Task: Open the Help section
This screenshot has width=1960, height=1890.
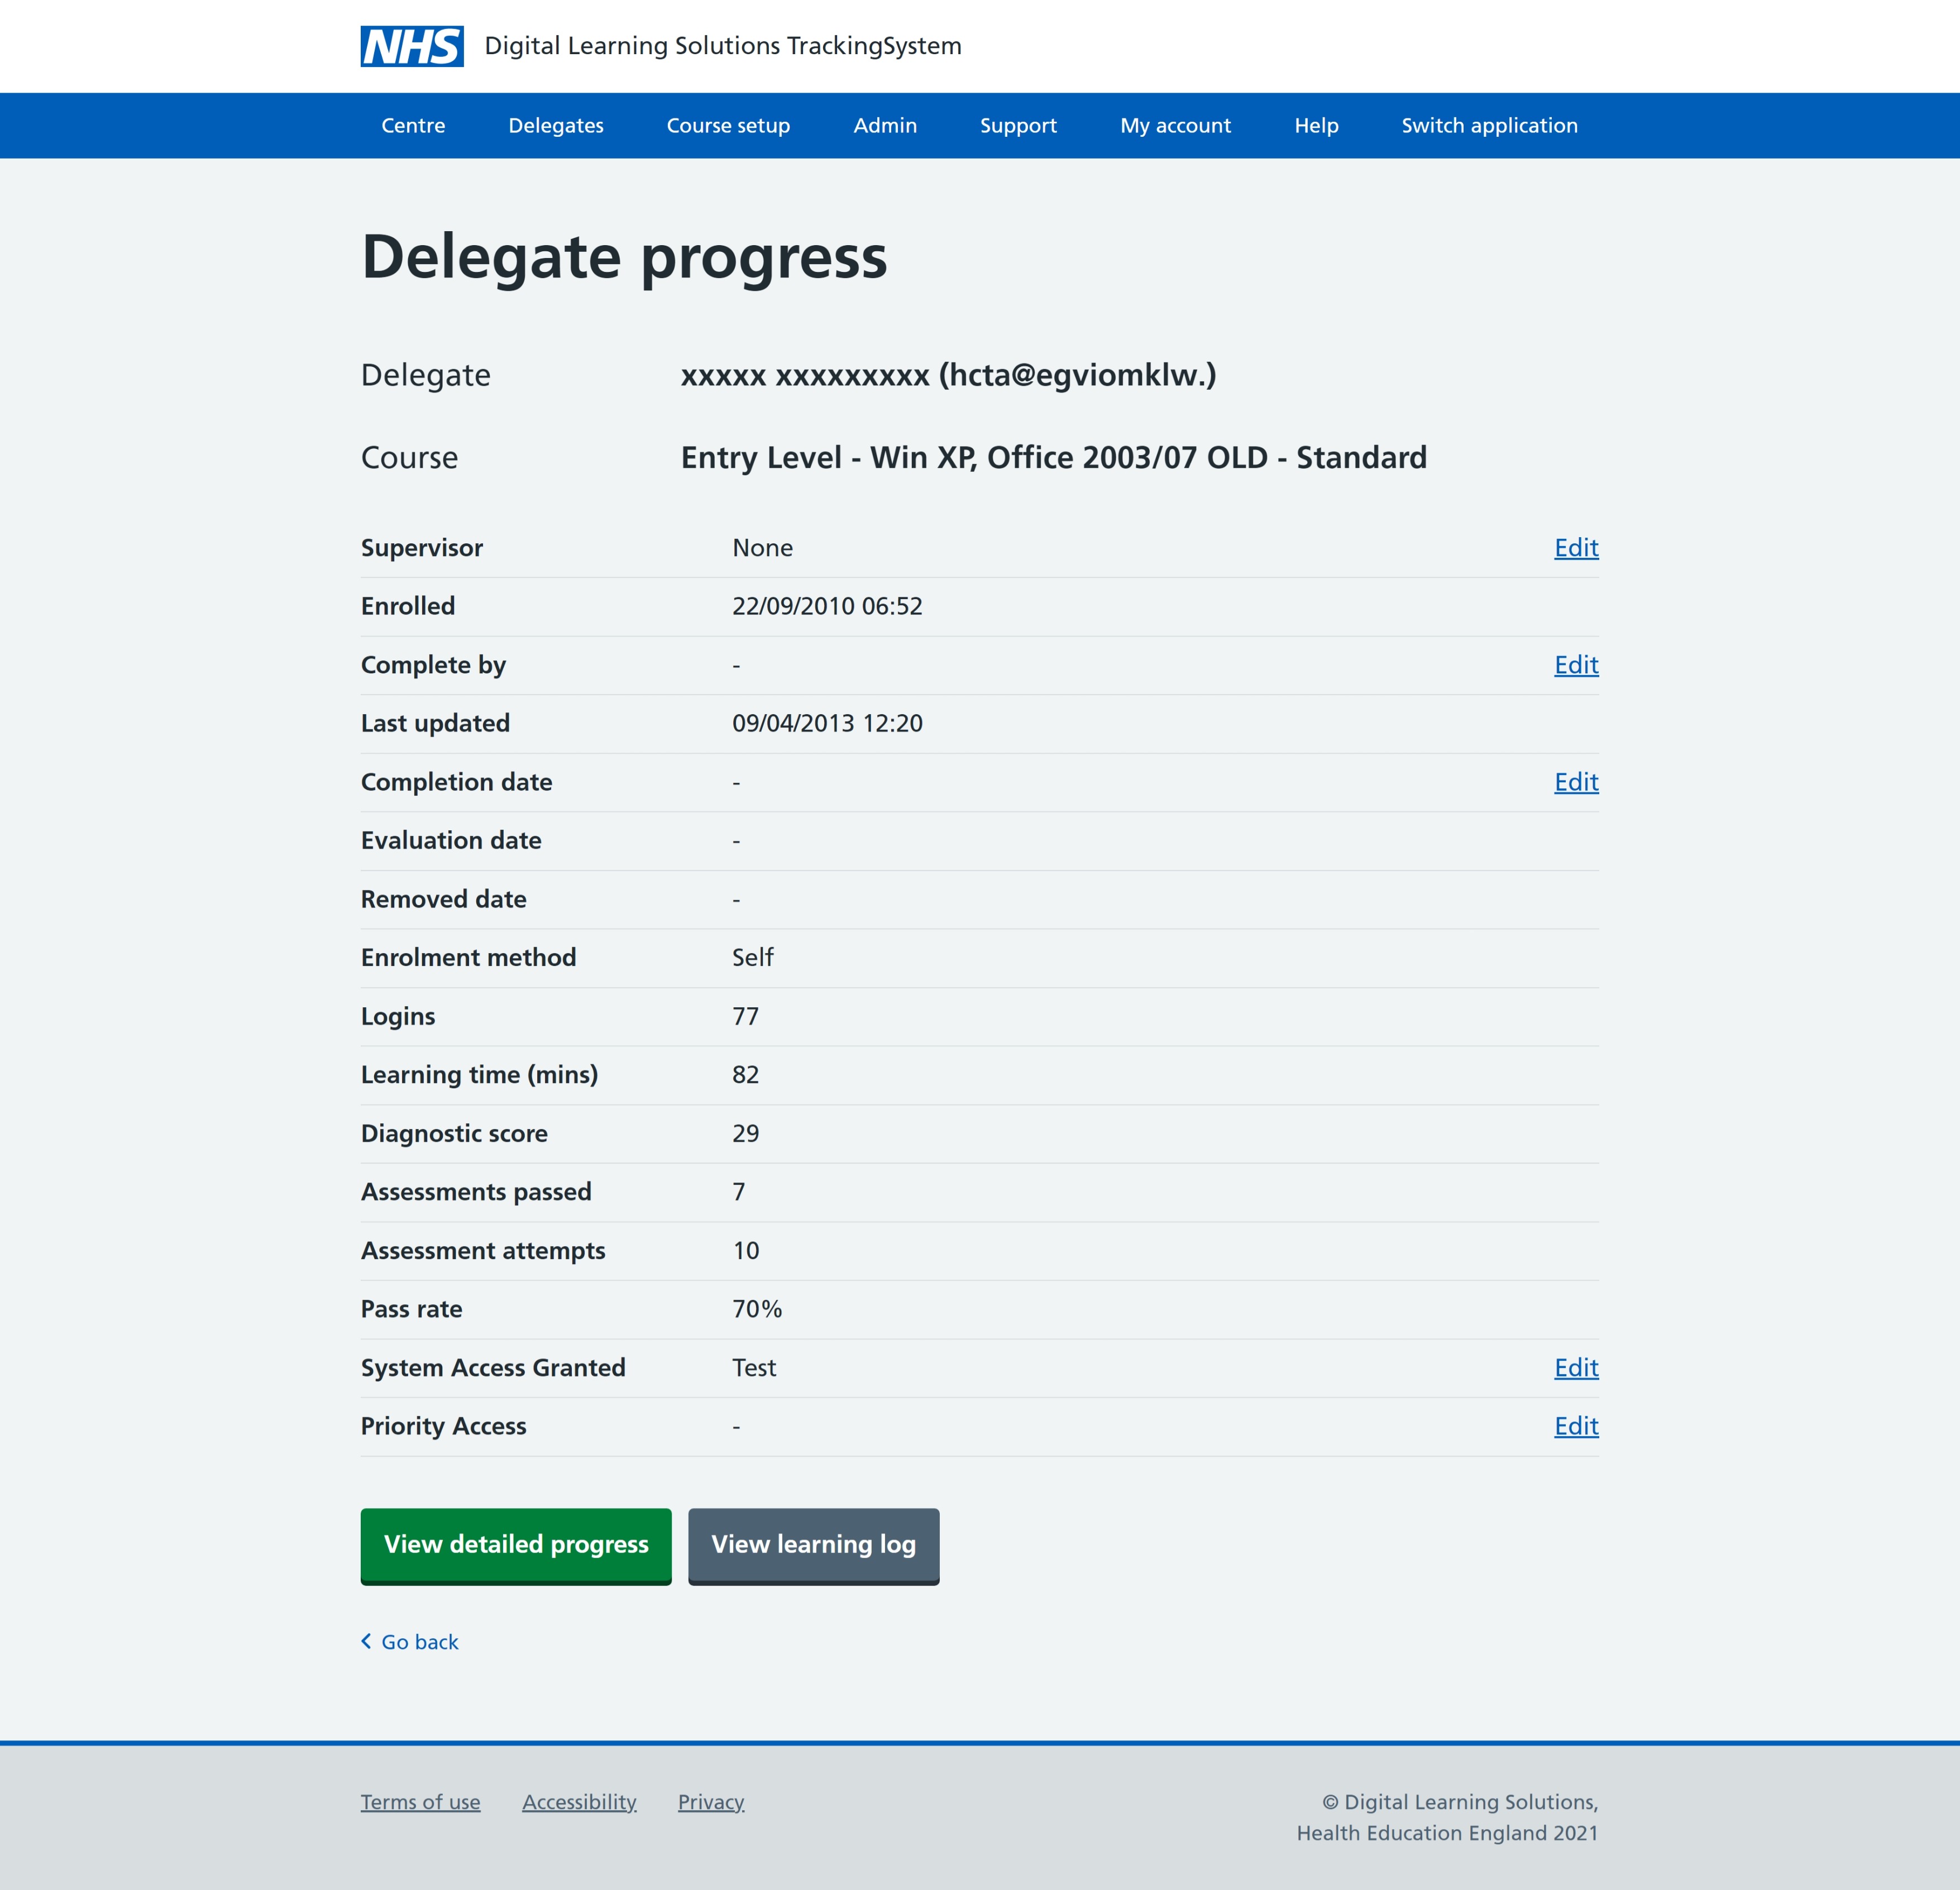Action: [1316, 125]
